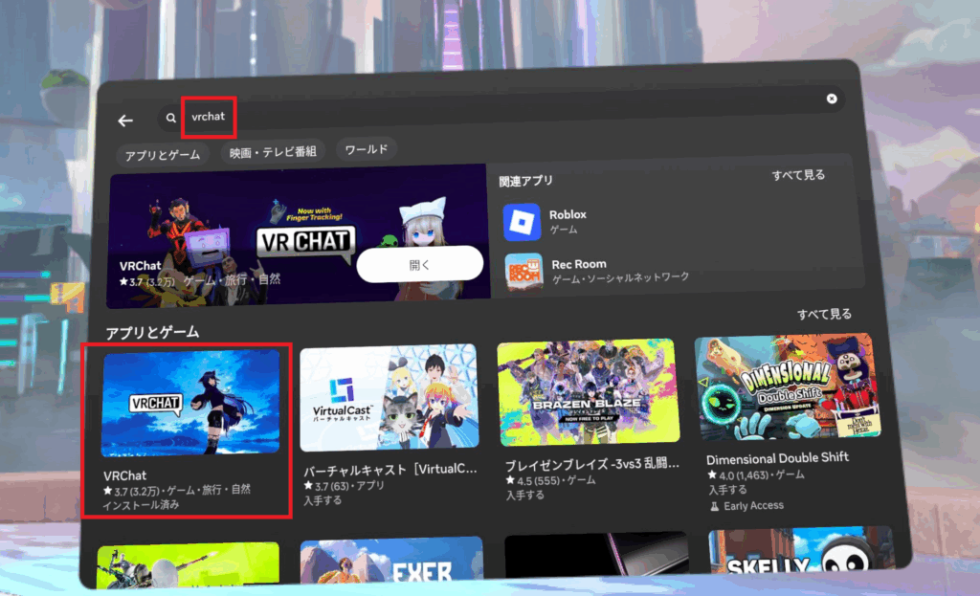
Task: Open the SKELLY game thumbnail
Action: click(801, 550)
